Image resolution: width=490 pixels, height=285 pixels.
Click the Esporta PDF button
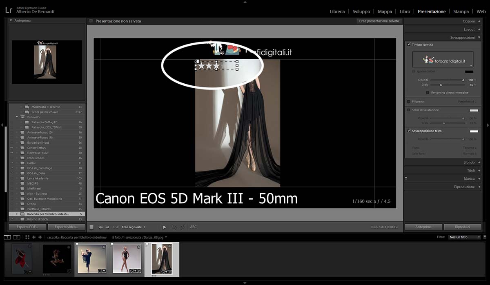[27, 227]
